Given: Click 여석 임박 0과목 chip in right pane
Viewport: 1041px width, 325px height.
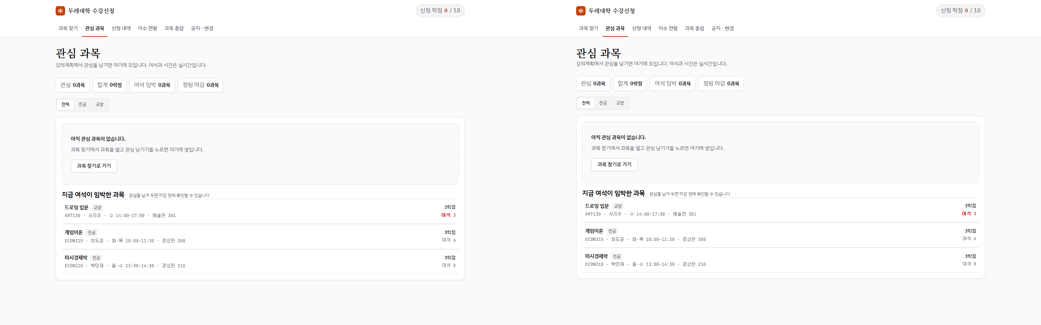Looking at the screenshot, I should (672, 83).
